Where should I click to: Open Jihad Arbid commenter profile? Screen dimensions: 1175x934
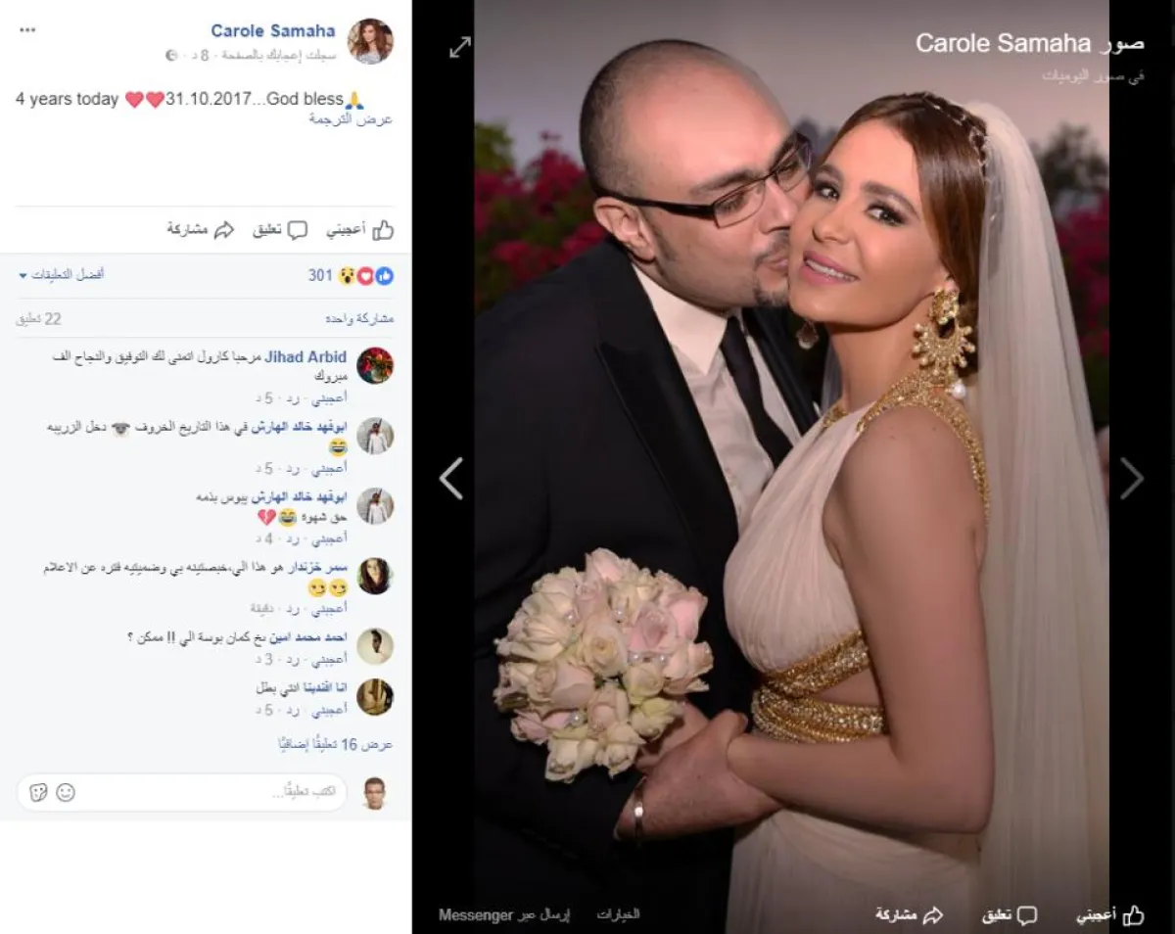pyautogui.click(x=305, y=357)
